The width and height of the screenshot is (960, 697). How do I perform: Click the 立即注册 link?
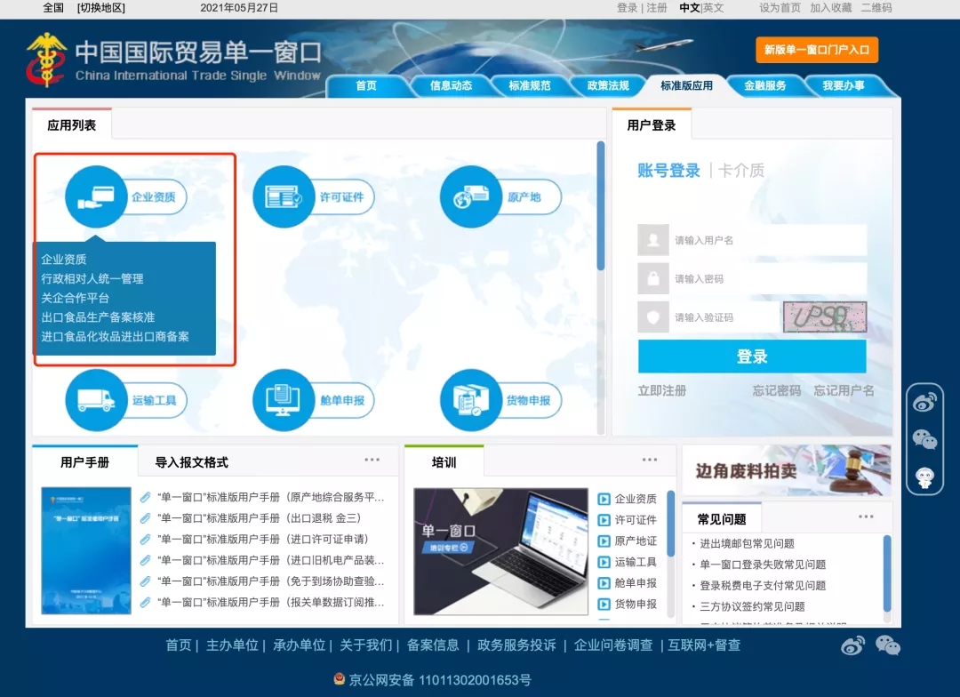661,389
